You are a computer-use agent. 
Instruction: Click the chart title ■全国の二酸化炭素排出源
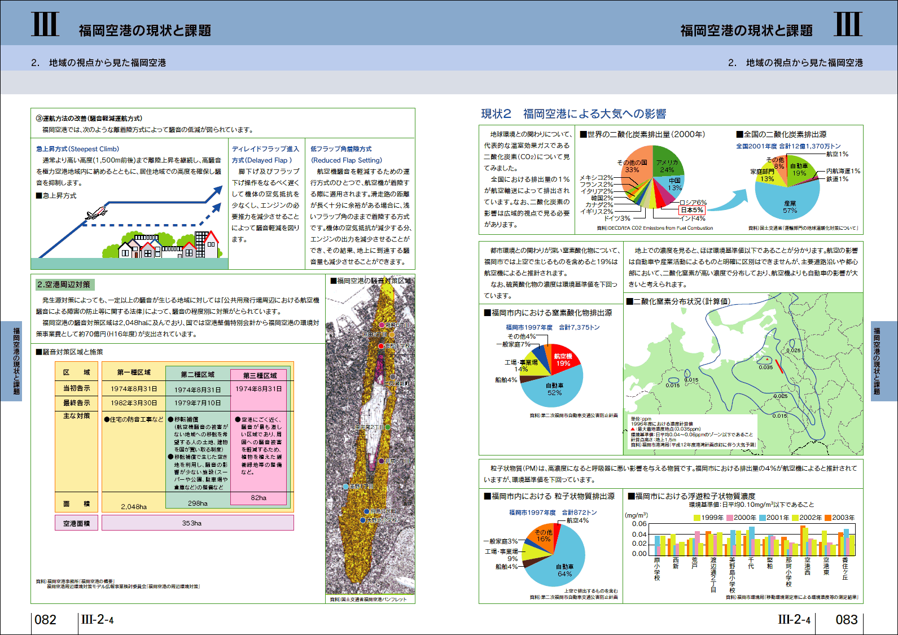pyautogui.click(x=782, y=134)
